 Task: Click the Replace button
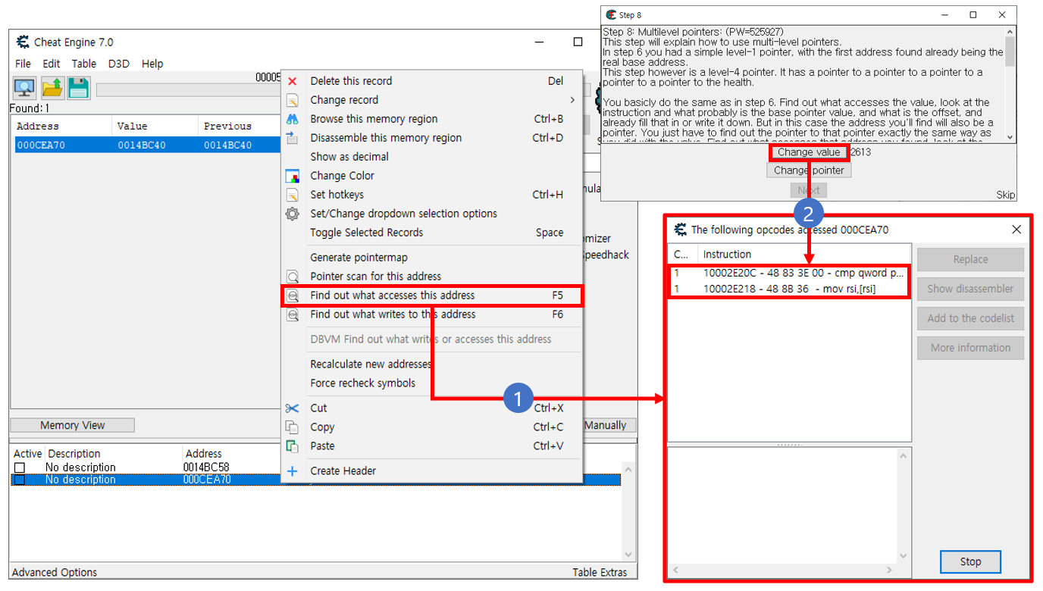970,259
